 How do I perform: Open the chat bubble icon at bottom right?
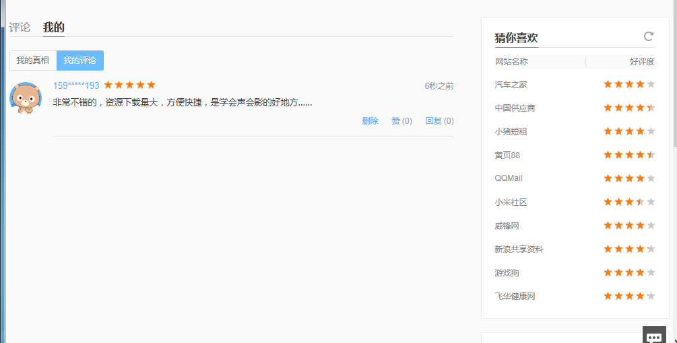(654, 336)
